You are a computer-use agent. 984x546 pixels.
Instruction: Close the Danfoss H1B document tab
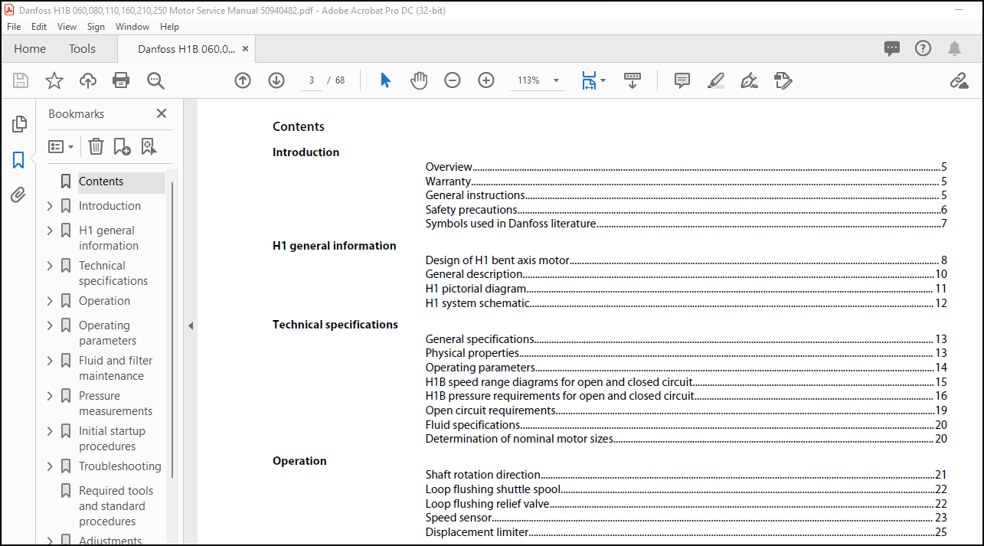pyautogui.click(x=245, y=49)
